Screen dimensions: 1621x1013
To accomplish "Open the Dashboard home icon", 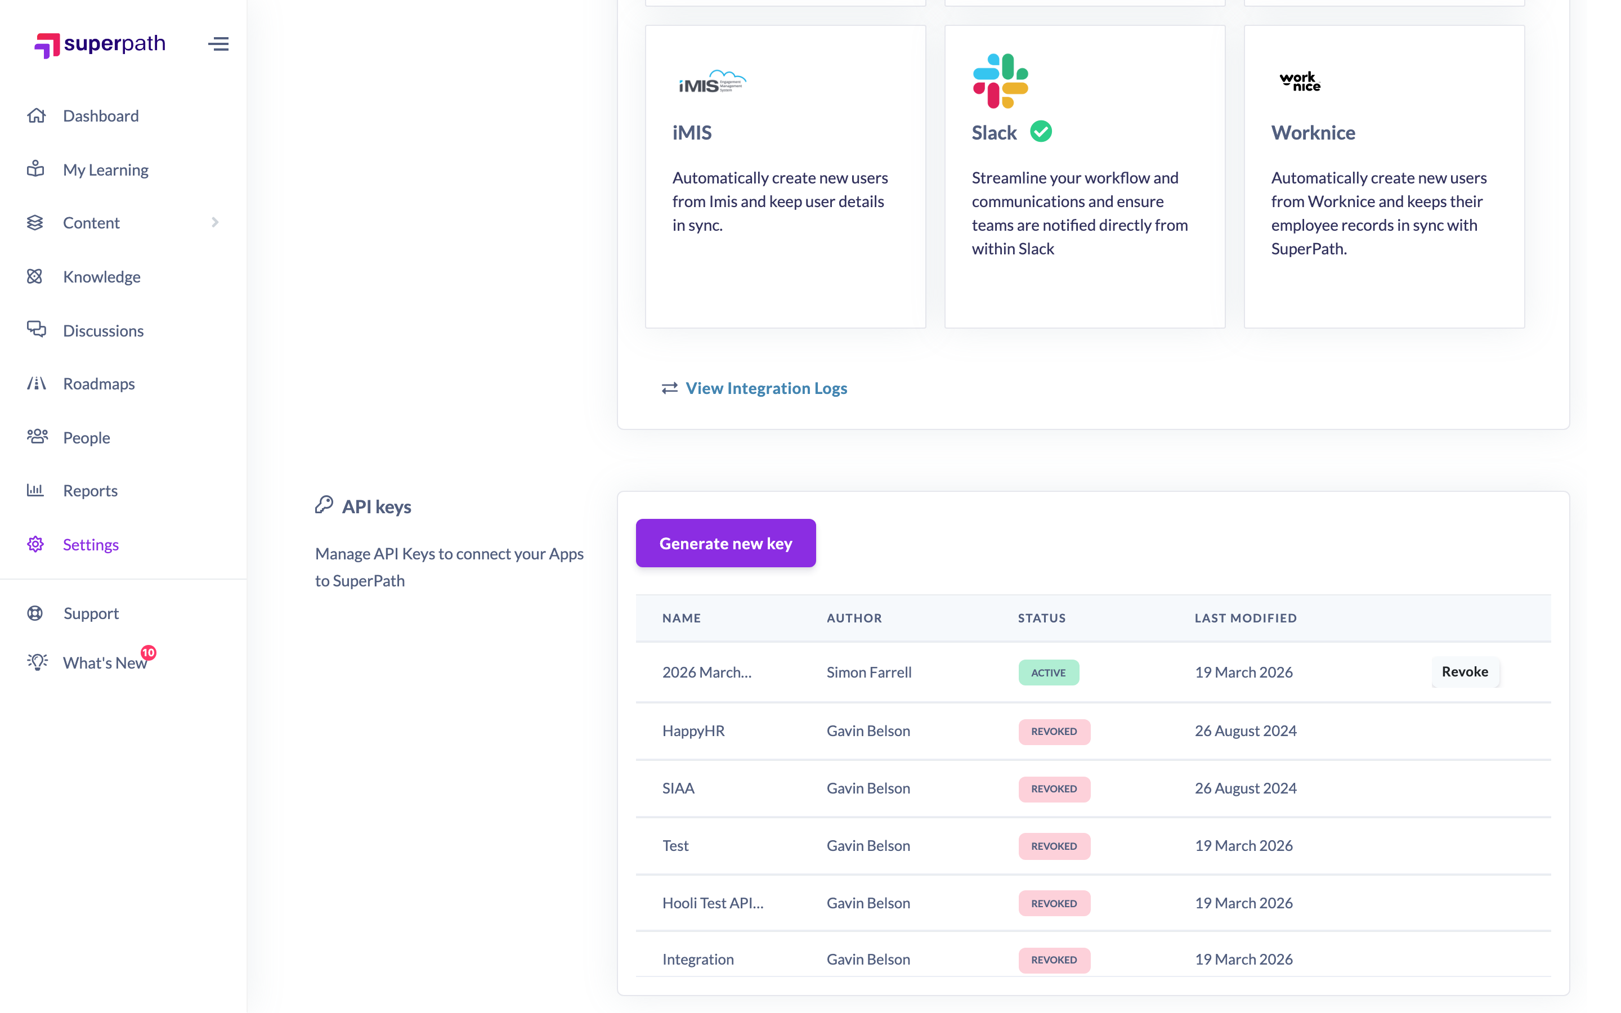I will 36,115.
